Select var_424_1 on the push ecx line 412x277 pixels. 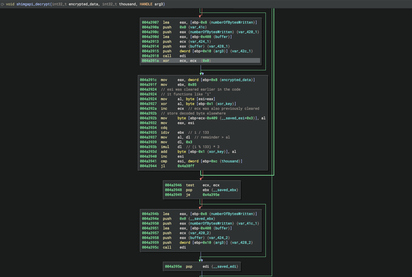point(199,42)
